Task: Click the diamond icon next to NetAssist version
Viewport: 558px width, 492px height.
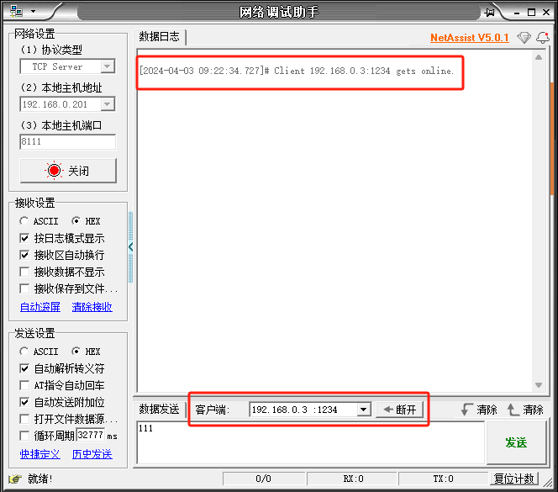Action: tap(524, 38)
